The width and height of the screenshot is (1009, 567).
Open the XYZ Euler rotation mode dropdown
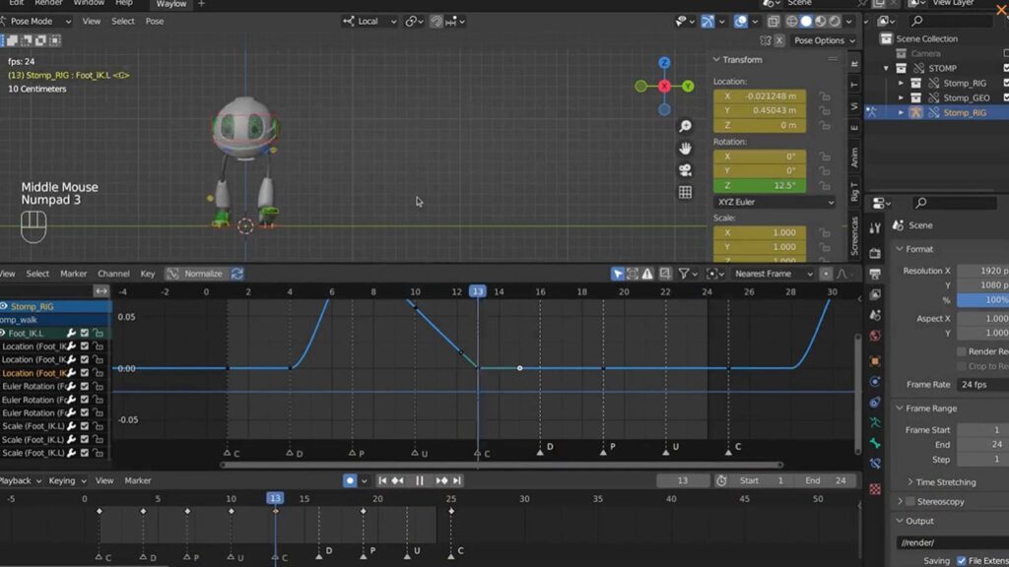click(x=774, y=202)
